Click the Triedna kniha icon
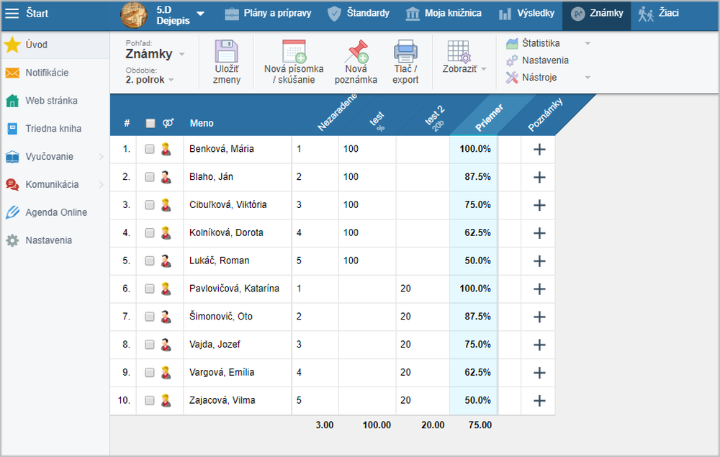Viewport: 720px width, 457px height. point(12,129)
